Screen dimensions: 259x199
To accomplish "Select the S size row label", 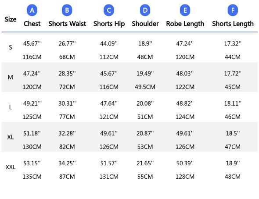I will click(x=11, y=47).
